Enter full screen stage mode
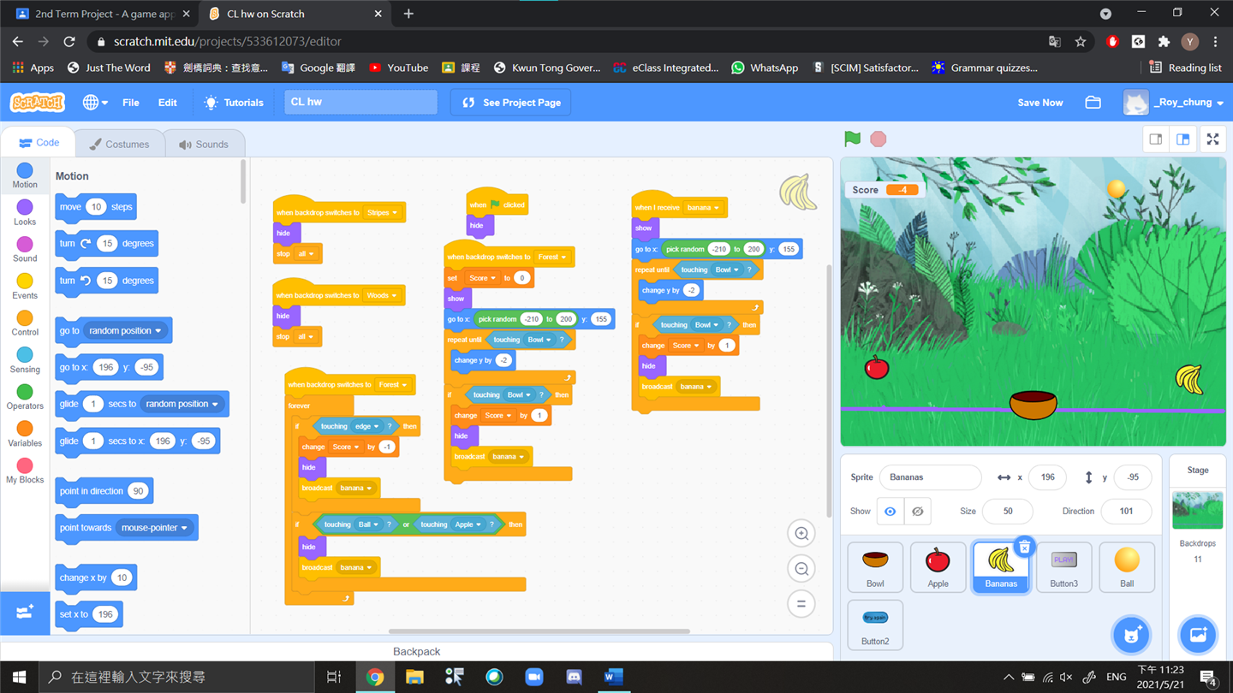This screenshot has width=1233, height=693. coord(1212,139)
